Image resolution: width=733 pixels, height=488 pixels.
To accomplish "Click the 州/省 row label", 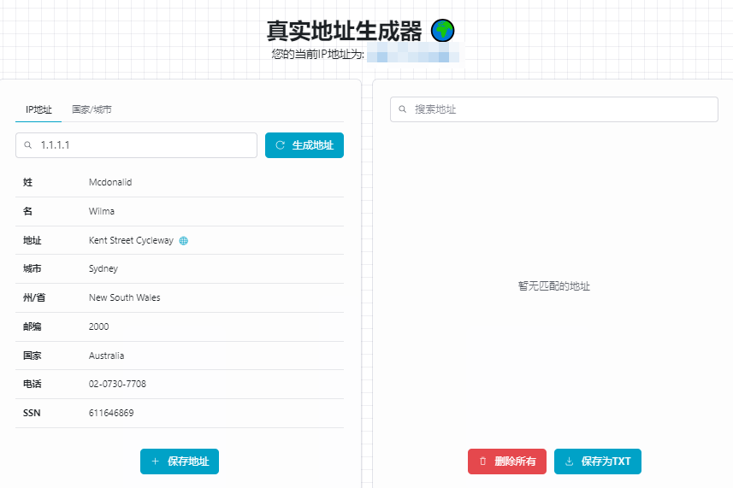I will 34,297.
